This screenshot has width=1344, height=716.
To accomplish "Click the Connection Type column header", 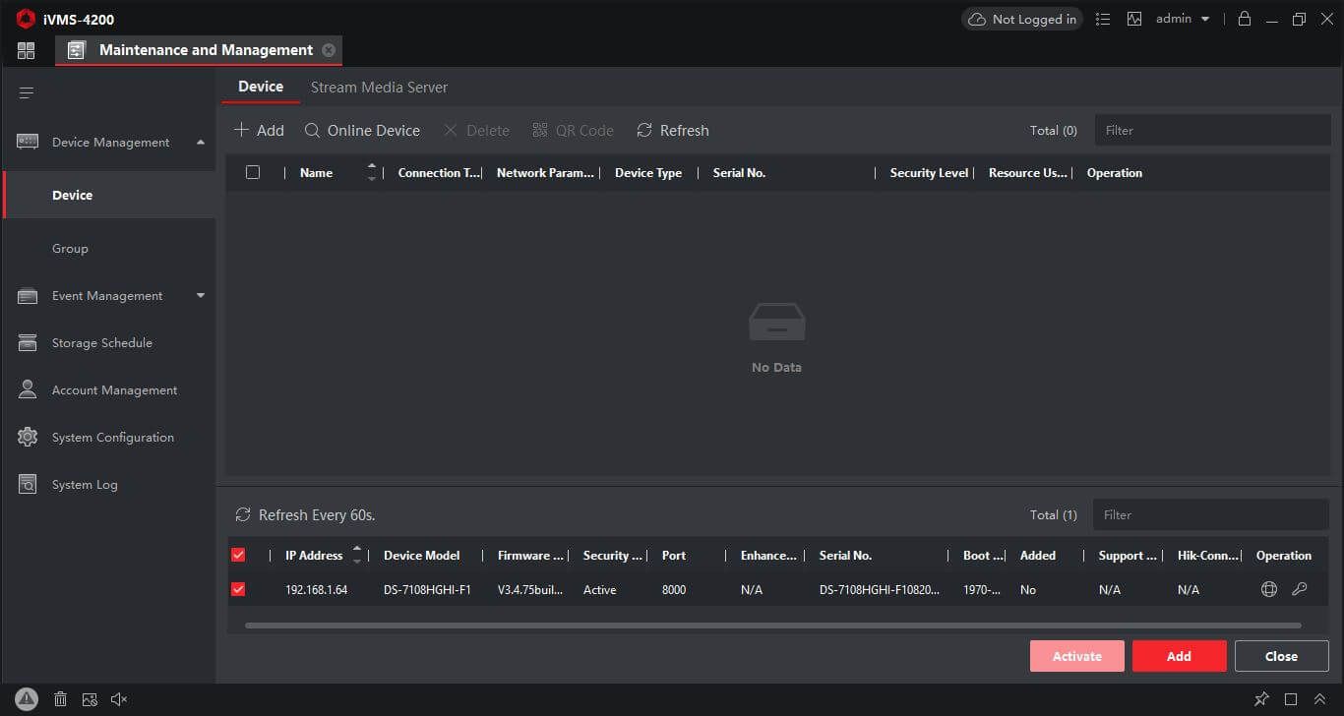I will (x=439, y=173).
